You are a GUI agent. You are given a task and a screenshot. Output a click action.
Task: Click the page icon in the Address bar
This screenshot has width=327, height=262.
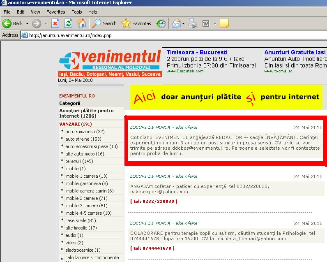click(24, 35)
